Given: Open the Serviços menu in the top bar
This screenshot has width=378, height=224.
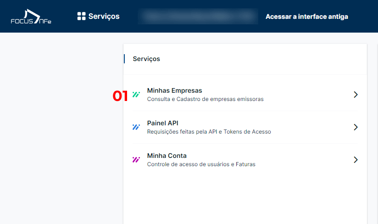Looking at the screenshot, I should (99, 16).
